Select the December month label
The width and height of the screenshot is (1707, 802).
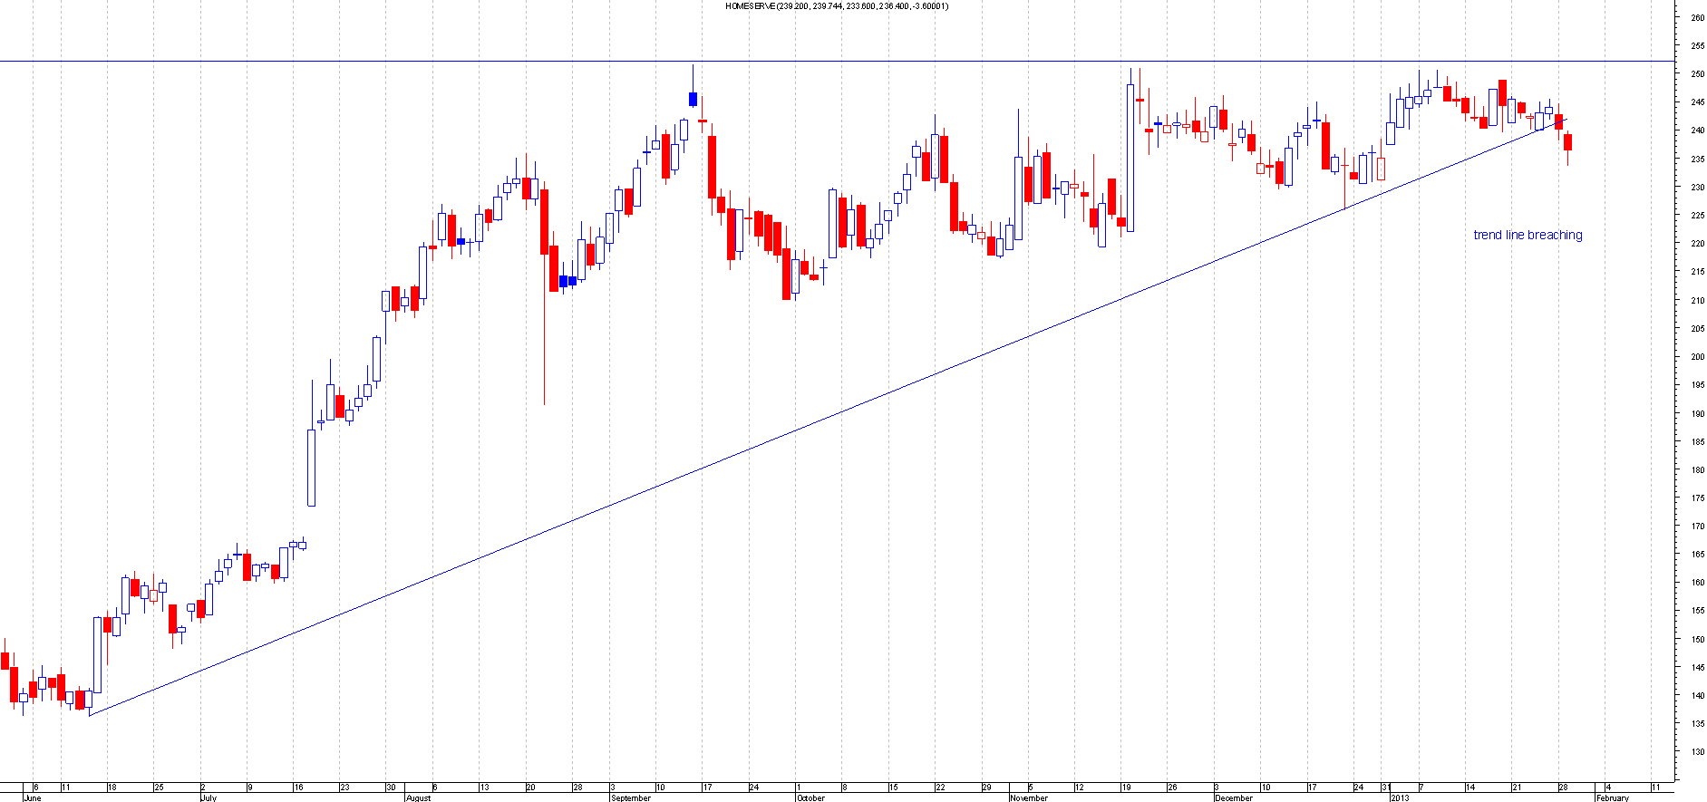coord(1234,798)
